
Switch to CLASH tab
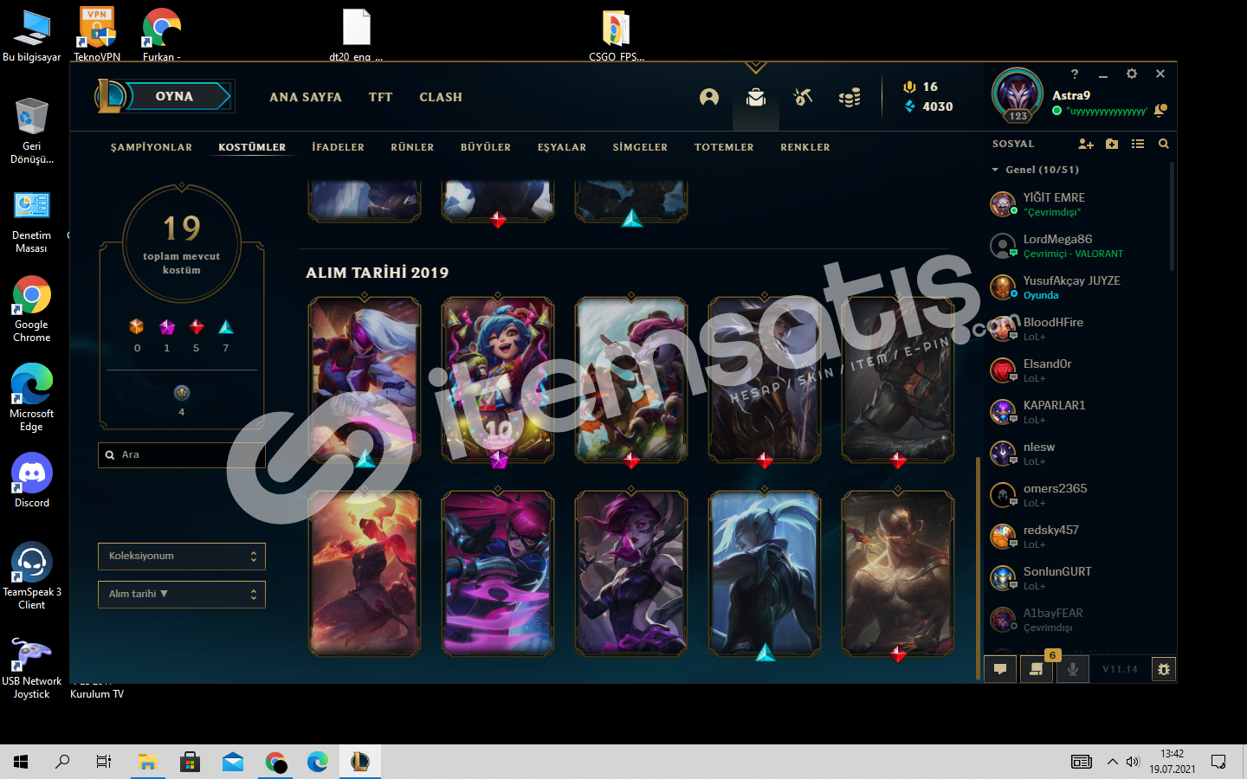(441, 97)
